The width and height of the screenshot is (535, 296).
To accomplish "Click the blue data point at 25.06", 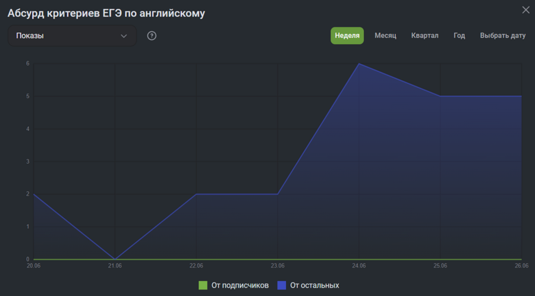I will [x=440, y=96].
